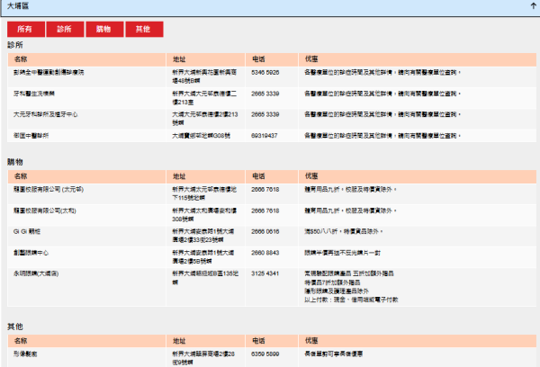Screen dimensions: 540x367
Task: Select the shop name ending (太元邨)
Action: tap(49, 190)
